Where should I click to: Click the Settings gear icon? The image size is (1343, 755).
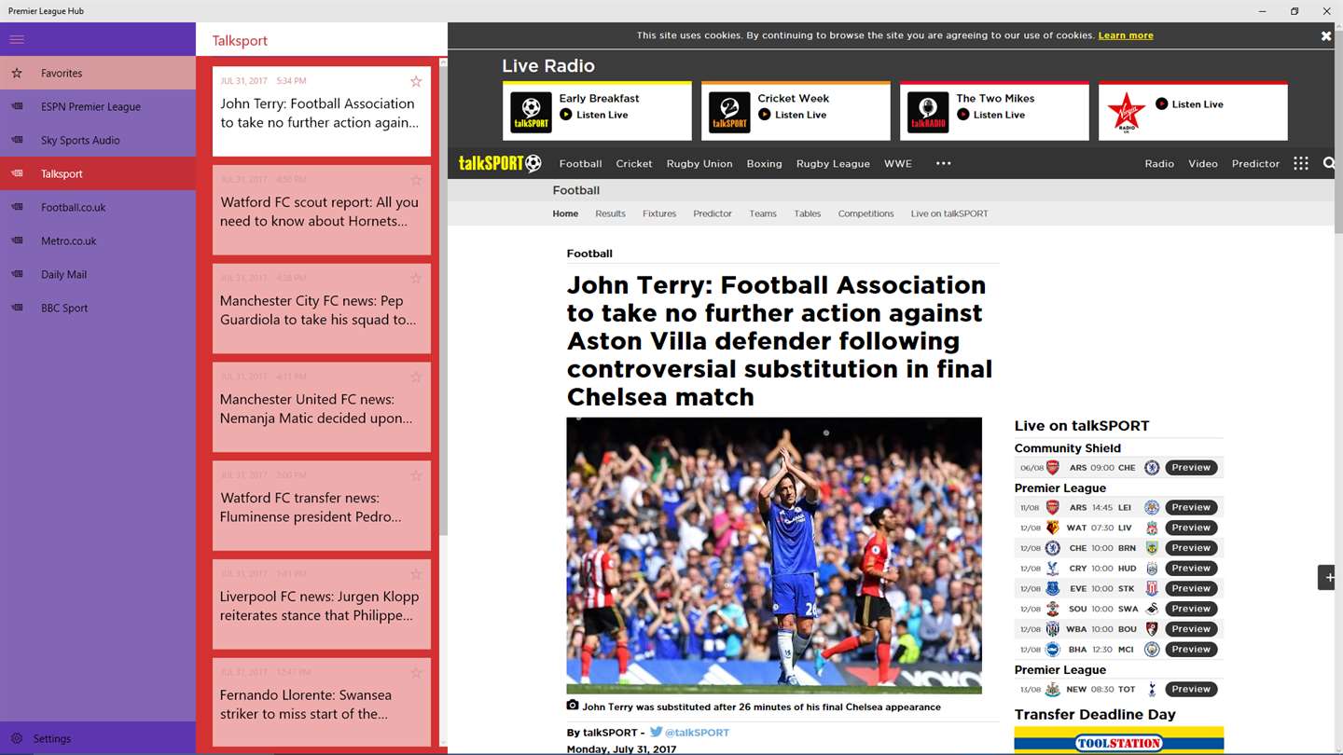pyautogui.click(x=17, y=738)
